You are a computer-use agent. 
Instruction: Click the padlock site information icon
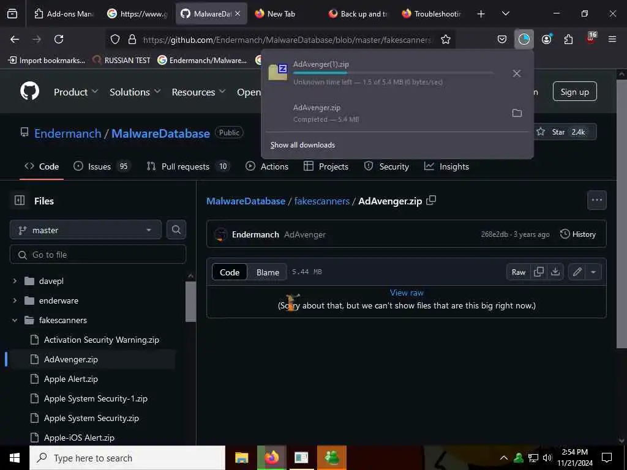pyautogui.click(x=132, y=39)
